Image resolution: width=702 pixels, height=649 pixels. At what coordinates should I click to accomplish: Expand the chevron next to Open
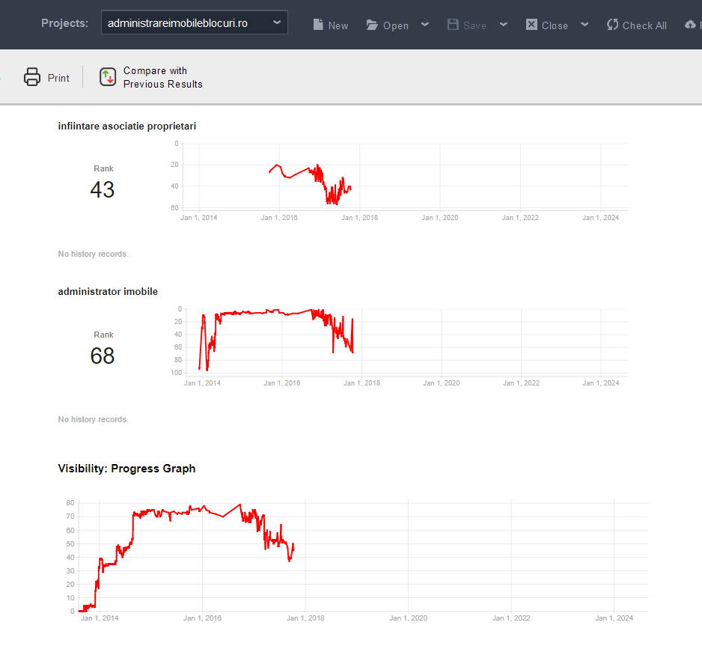[424, 25]
